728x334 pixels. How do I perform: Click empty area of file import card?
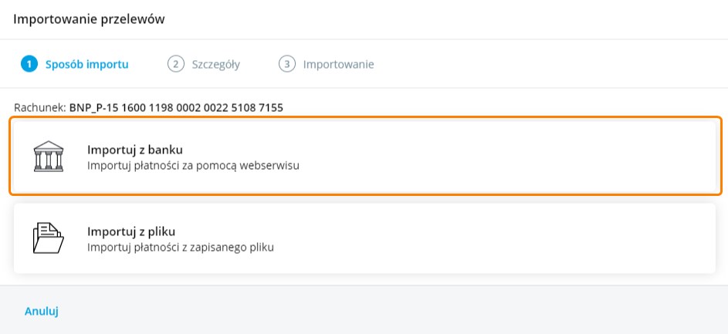pyautogui.click(x=502, y=238)
